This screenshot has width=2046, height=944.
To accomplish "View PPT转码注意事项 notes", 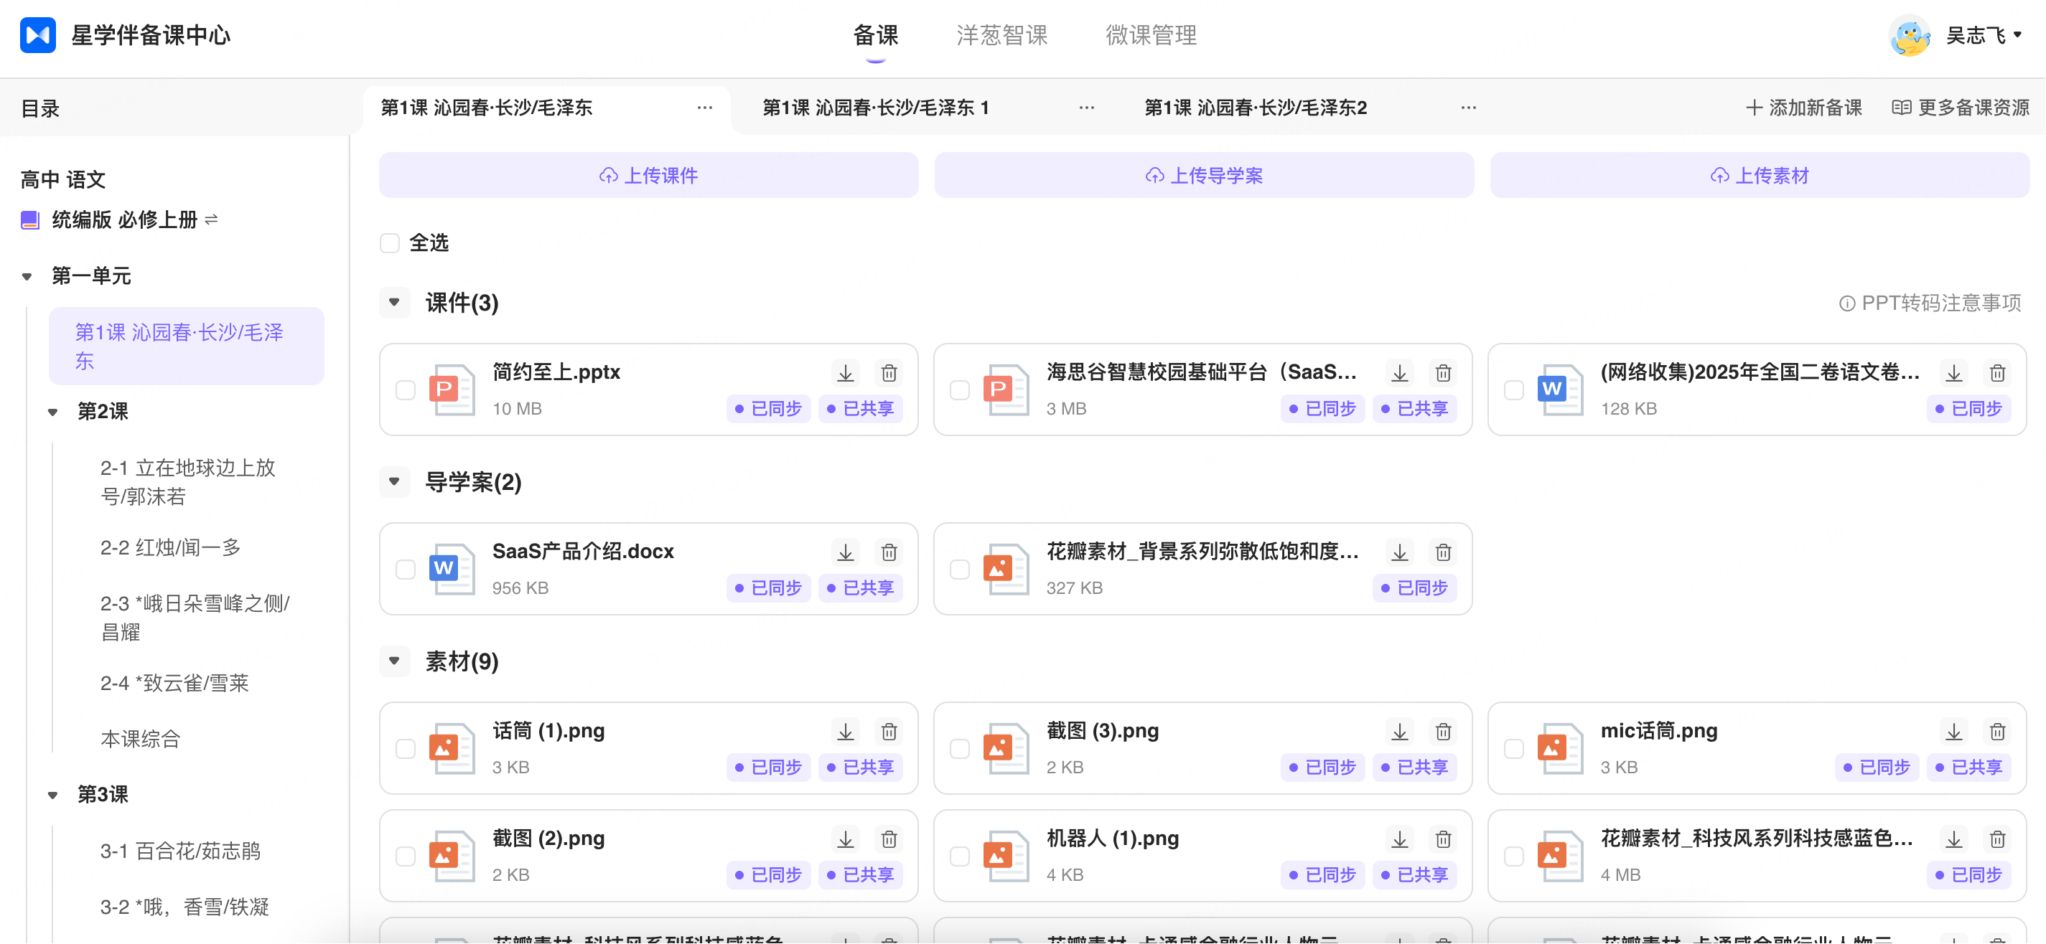I will tap(1930, 303).
